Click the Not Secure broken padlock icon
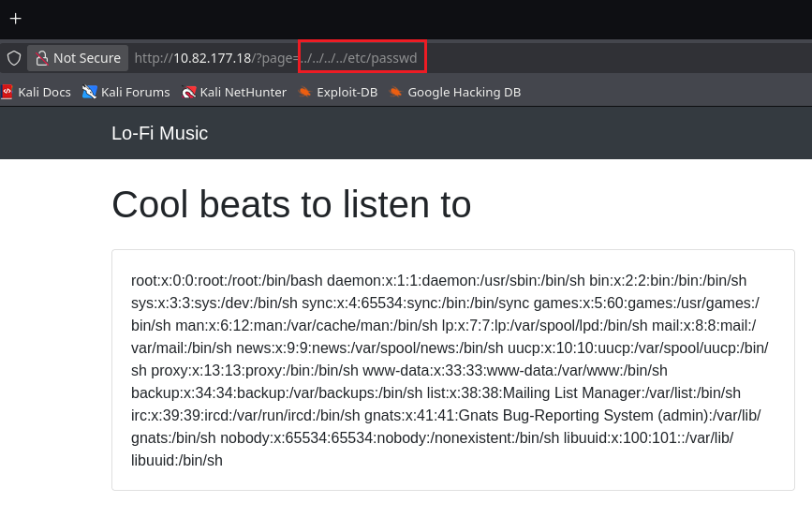The height and width of the screenshot is (518, 812). point(42,58)
